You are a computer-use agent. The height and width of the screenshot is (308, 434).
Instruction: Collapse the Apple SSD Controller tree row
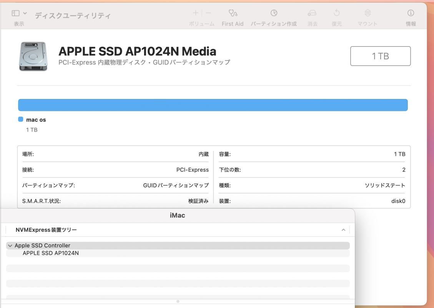pos(10,246)
